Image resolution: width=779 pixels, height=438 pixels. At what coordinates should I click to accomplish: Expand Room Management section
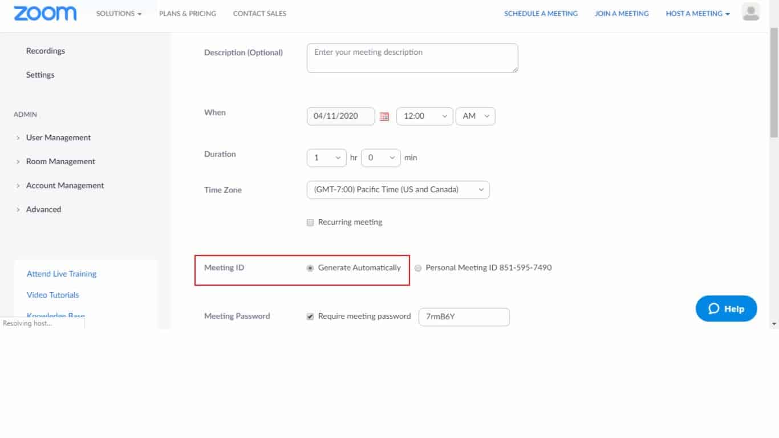click(60, 161)
